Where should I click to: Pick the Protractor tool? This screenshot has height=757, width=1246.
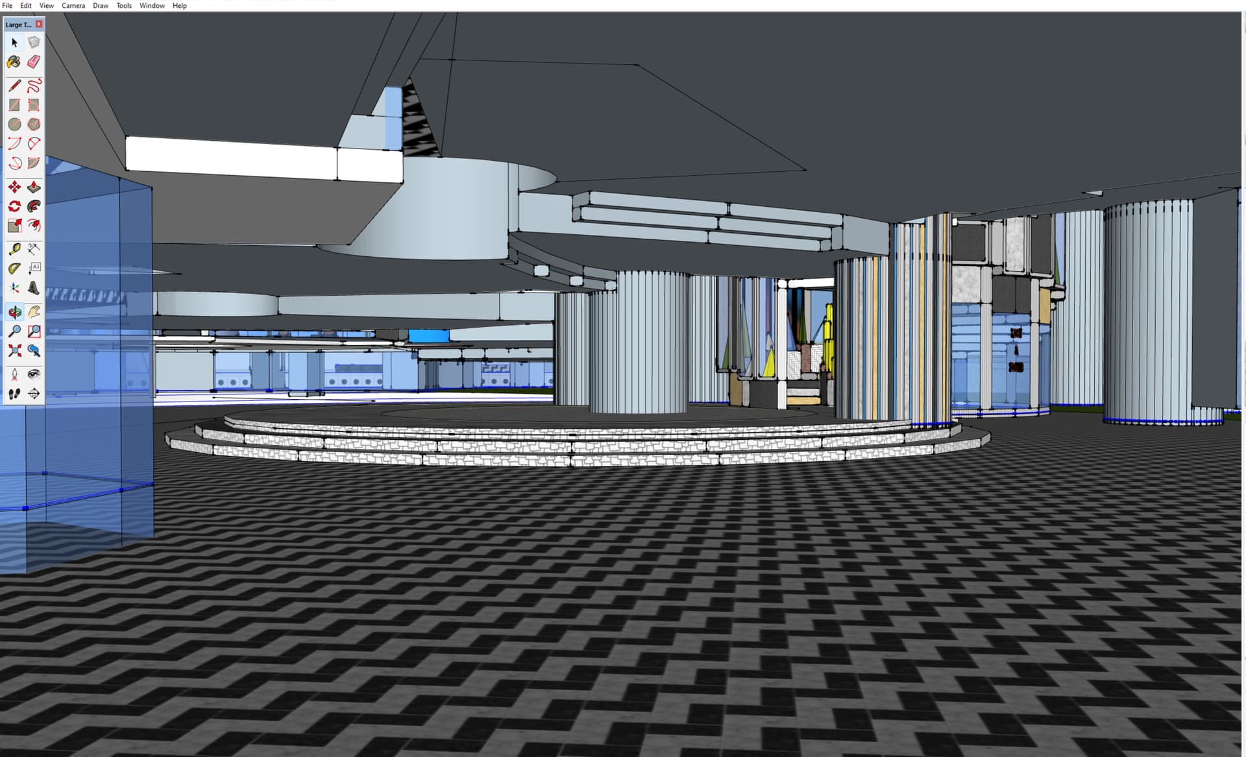pyautogui.click(x=14, y=269)
